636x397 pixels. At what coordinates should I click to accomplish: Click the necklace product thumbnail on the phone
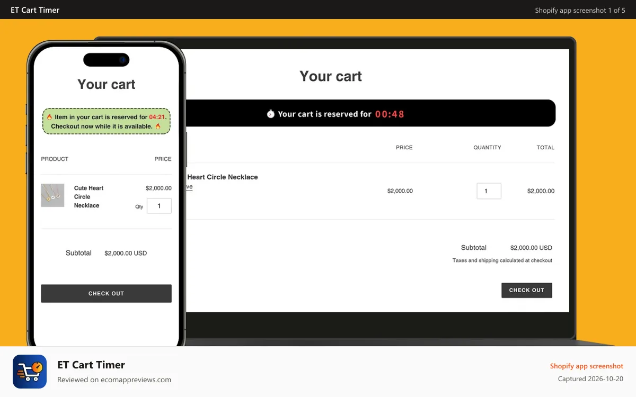tap(52, 195)
